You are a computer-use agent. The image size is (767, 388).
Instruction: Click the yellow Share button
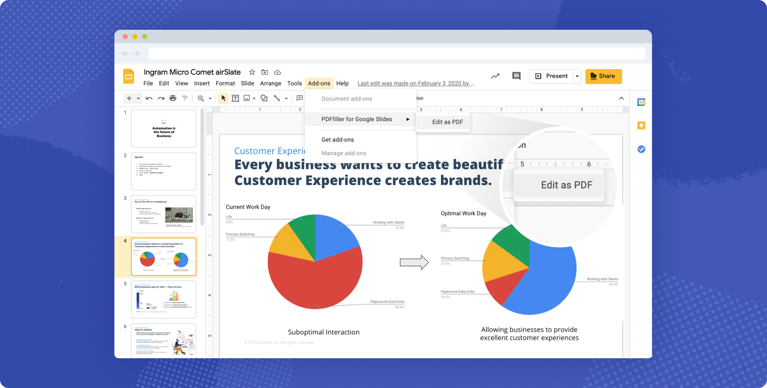click(603, 76)
